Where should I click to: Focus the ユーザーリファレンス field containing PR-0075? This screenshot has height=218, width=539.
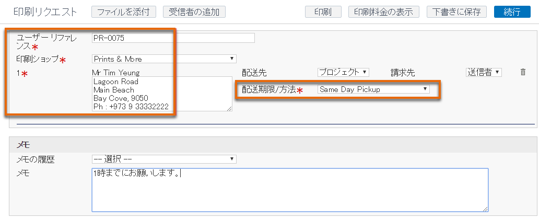coord(173,38)
